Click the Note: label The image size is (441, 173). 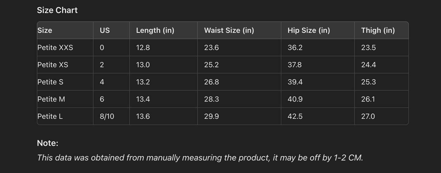click(48, 143)
